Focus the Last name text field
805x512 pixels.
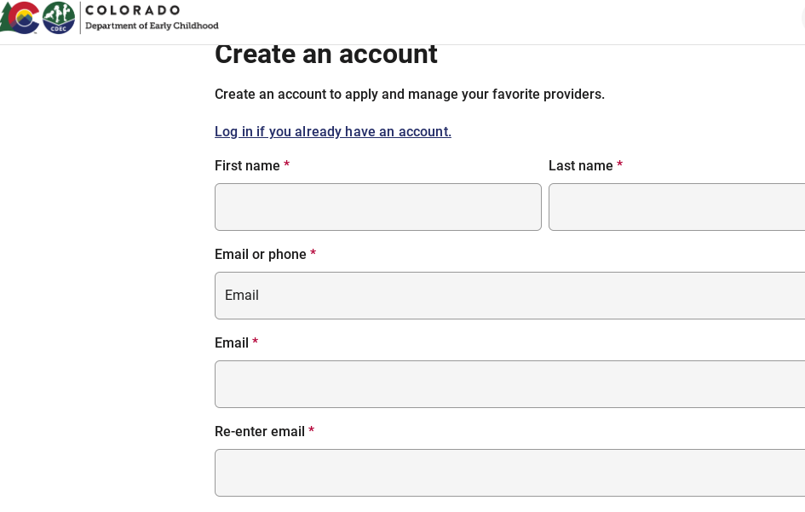point(676,207)
